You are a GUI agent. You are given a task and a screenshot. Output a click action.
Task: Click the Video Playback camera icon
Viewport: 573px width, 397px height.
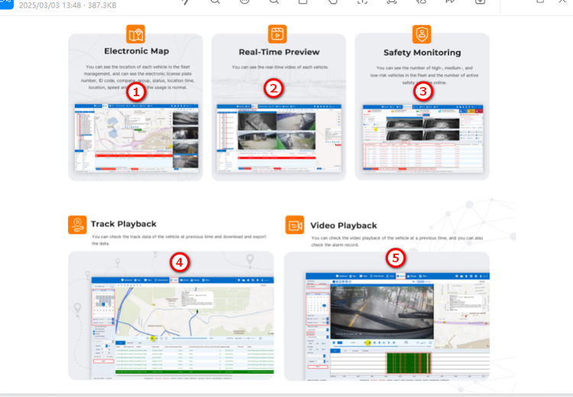point(295,225)
